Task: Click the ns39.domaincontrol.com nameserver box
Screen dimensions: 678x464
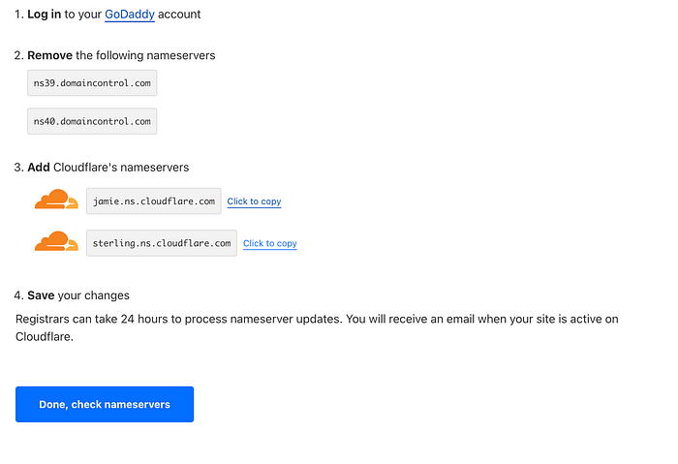Action: pyautogui.click(x=92, y=83)
